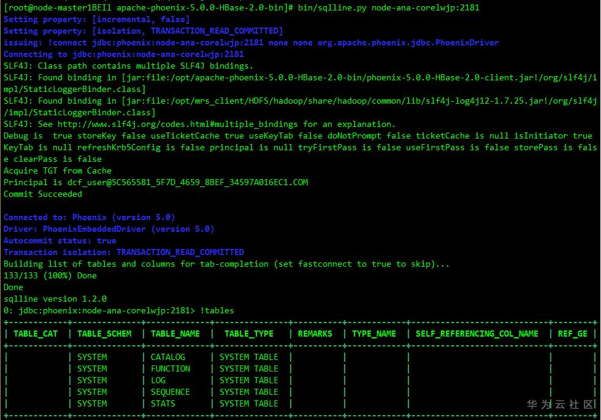Click the 'Acquire TGT from Cache' line
The height and width of the screenshot is (420, 601).
pyautogui.click(x=58, y=170)
